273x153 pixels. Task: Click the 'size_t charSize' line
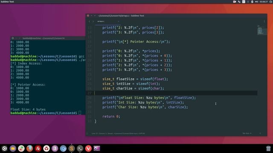point(133,88)
